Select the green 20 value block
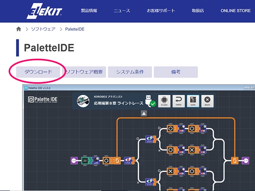This screenshot has width=255, height=191. 85,160
